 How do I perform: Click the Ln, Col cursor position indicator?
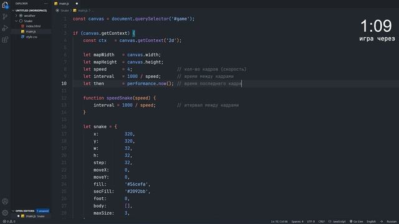pyautogui.click(x=279, y=222)
